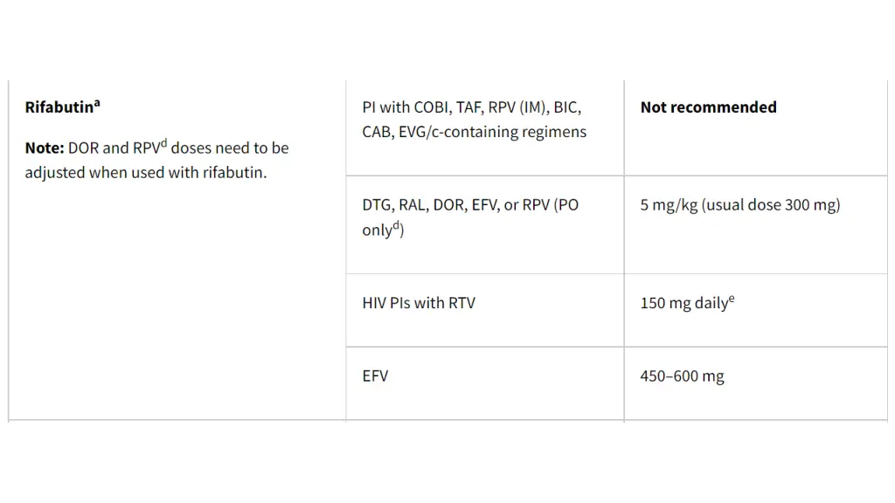Click "EFV" in the last table row

tap(375, 376)
